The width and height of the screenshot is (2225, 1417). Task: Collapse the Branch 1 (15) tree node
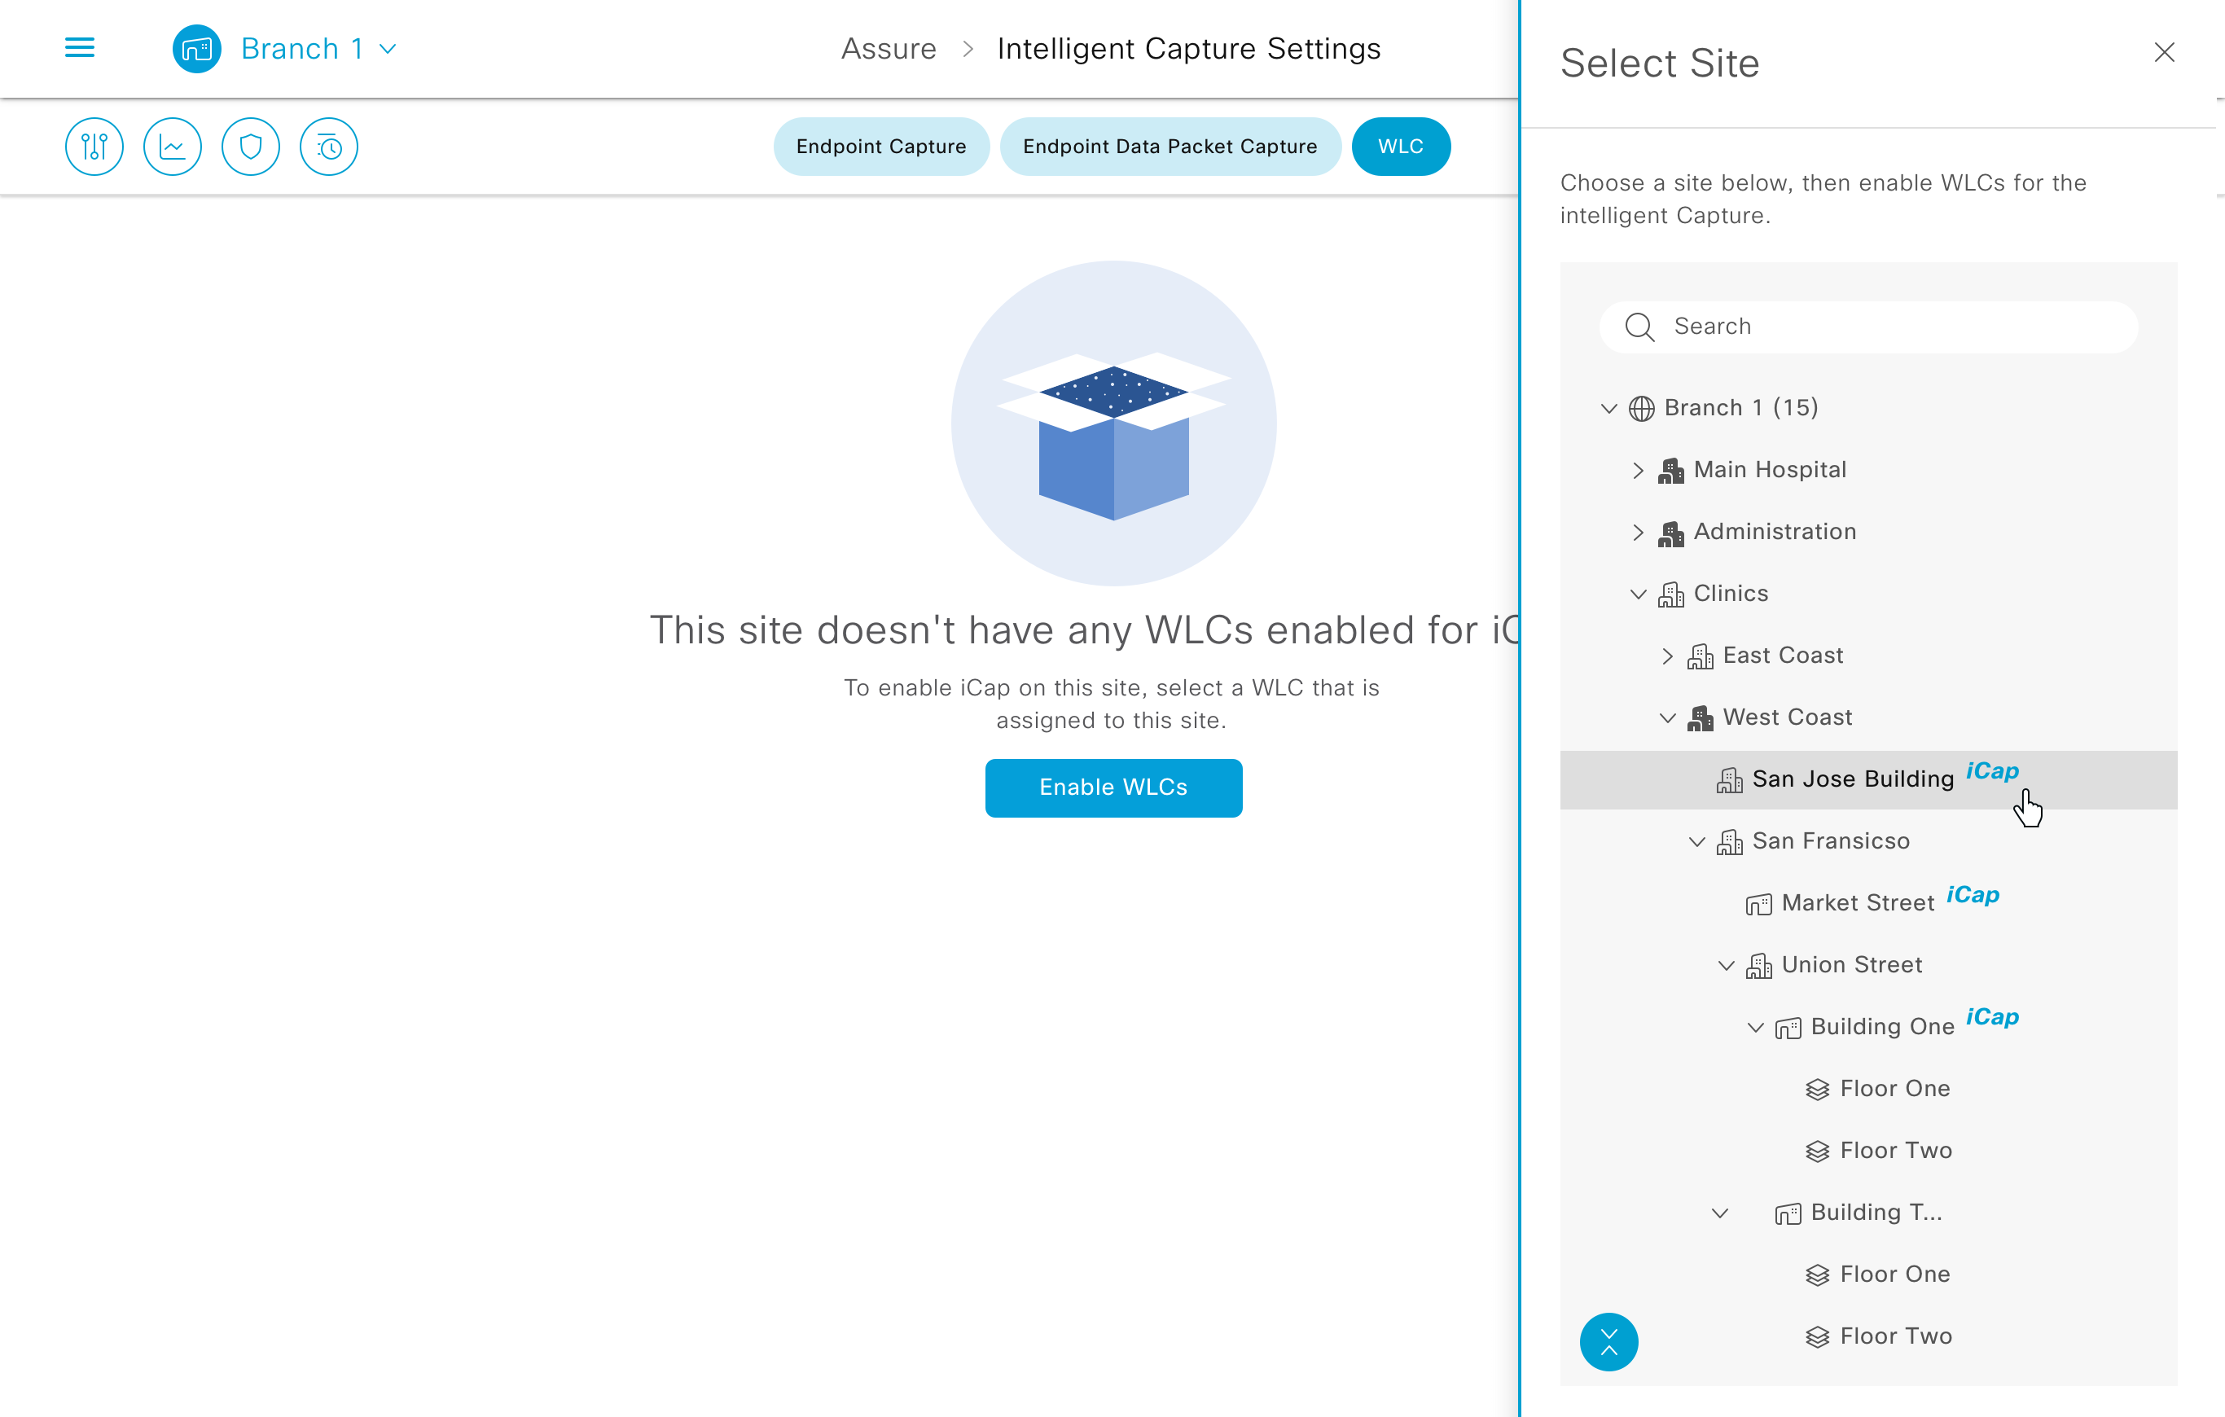(1608, 408)
